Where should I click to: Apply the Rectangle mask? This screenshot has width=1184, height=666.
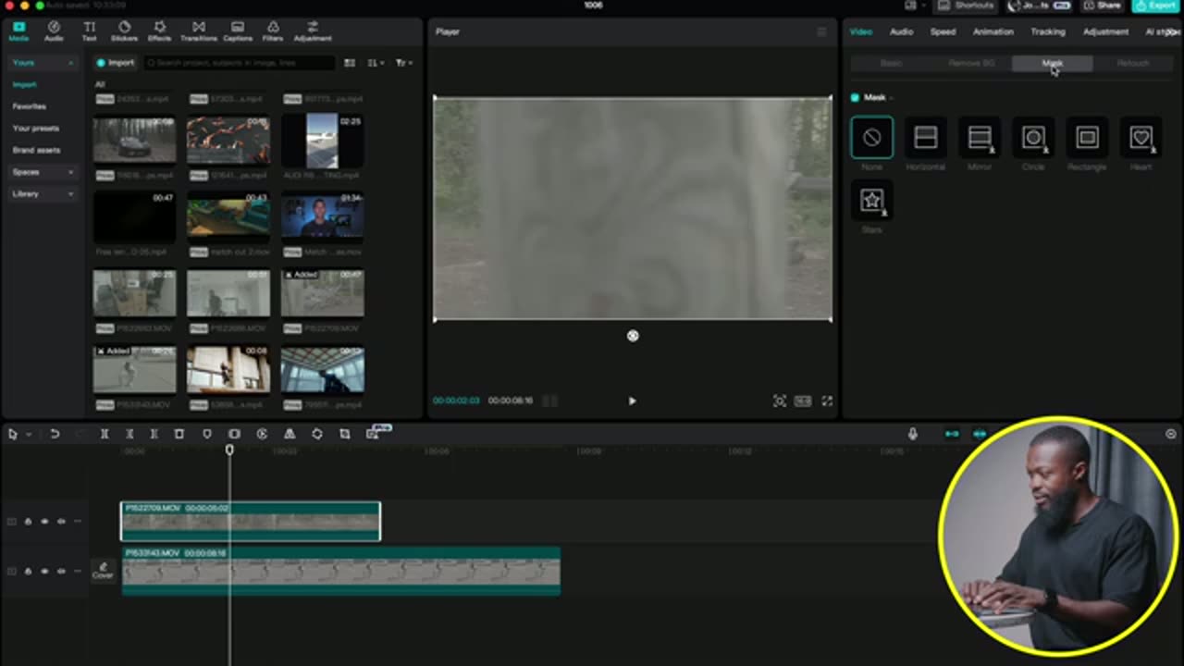(1087, 138)
